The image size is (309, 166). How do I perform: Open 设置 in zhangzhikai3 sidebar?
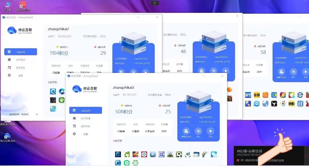tap(85, 134)
